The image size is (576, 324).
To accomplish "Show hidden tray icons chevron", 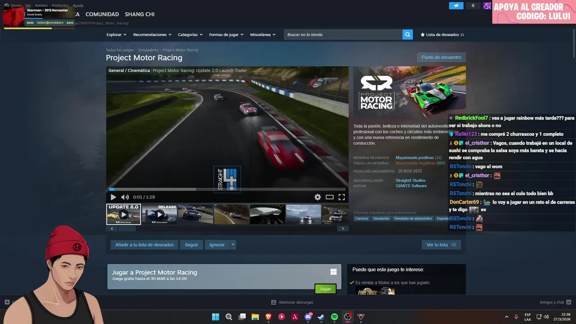I will [507, 317].
